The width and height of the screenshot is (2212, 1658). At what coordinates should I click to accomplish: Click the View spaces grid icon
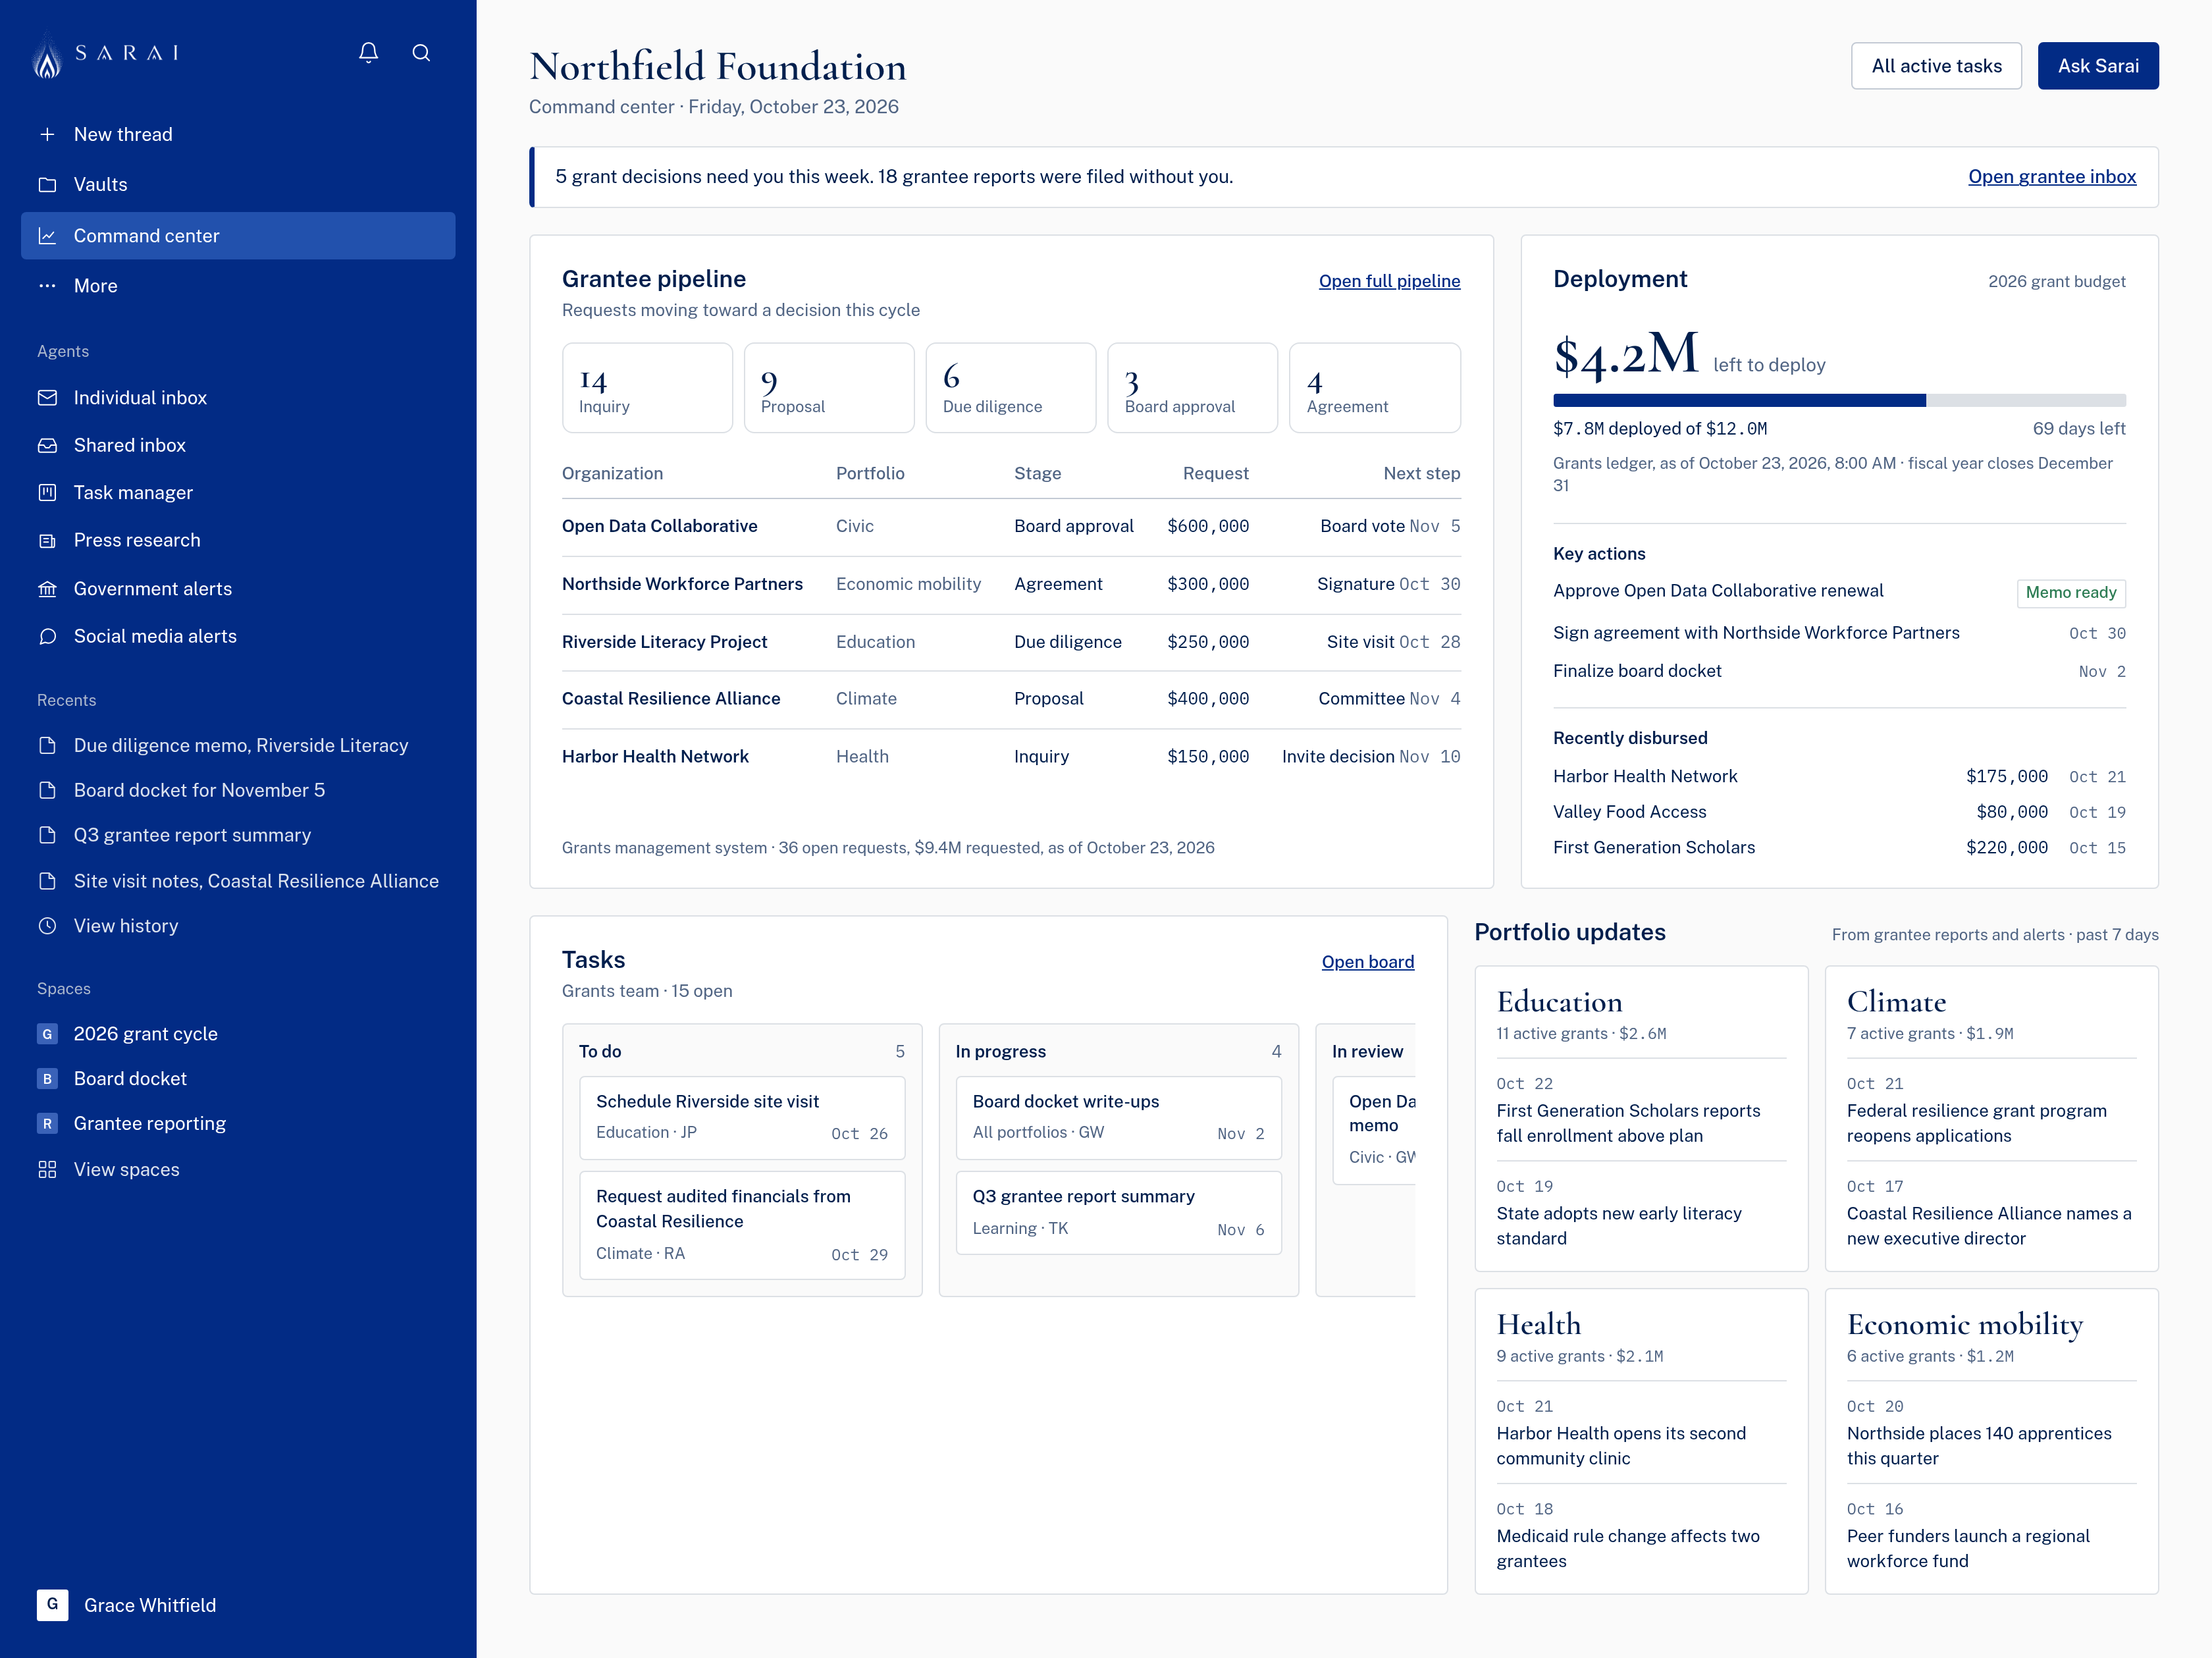[x=47, y=1170]
